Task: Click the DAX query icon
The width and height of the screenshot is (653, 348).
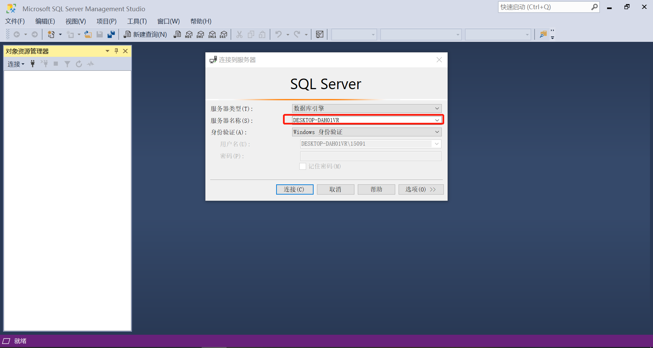Action: 223,34
